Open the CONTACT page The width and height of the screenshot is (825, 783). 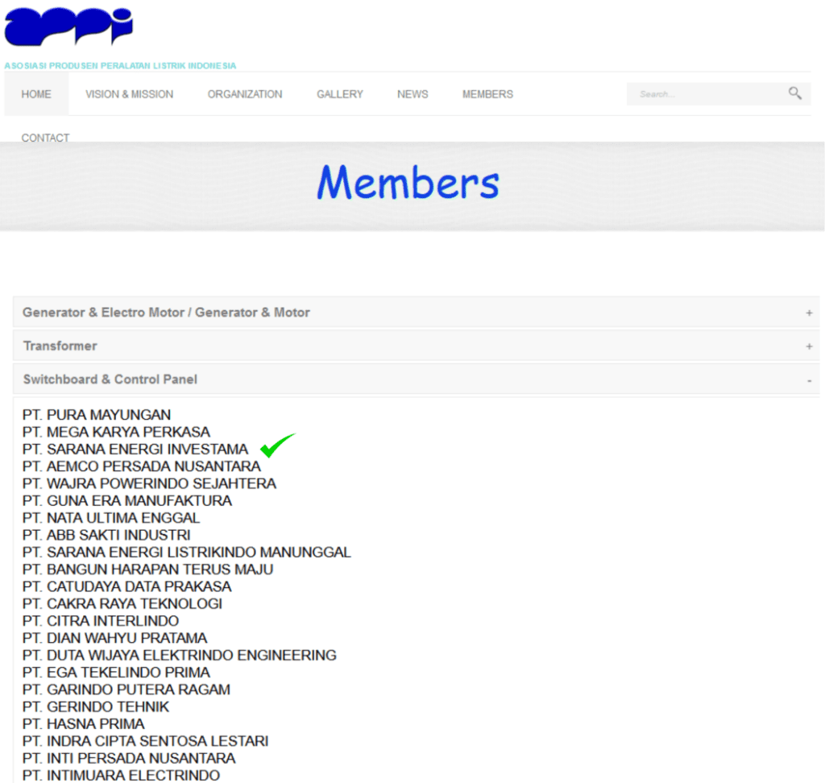tap(45, 138)
